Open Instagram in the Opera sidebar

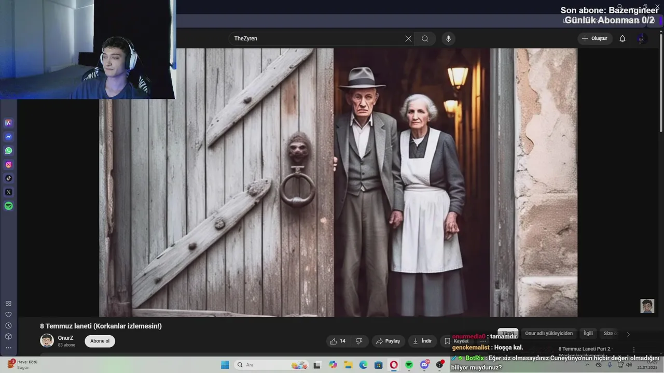pyautogui.click(x=8, y=165)
